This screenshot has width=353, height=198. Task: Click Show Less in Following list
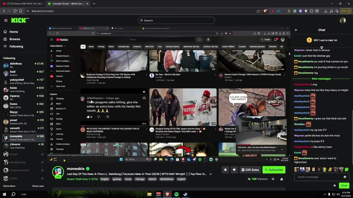pyautogui.click(x=38, y=186)
